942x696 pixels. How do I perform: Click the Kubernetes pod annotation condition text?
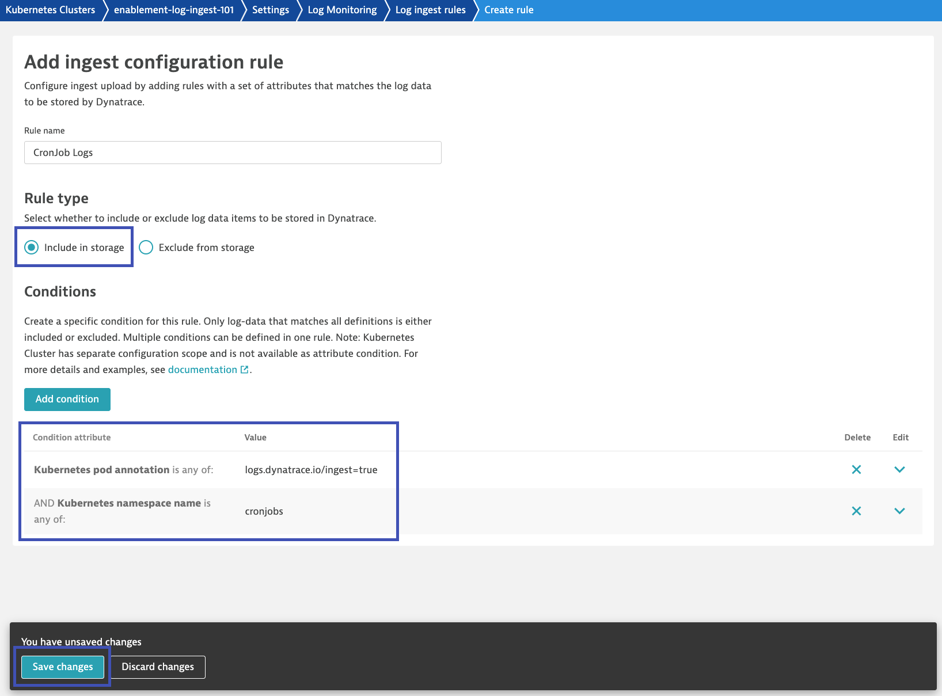pos(124,470)
